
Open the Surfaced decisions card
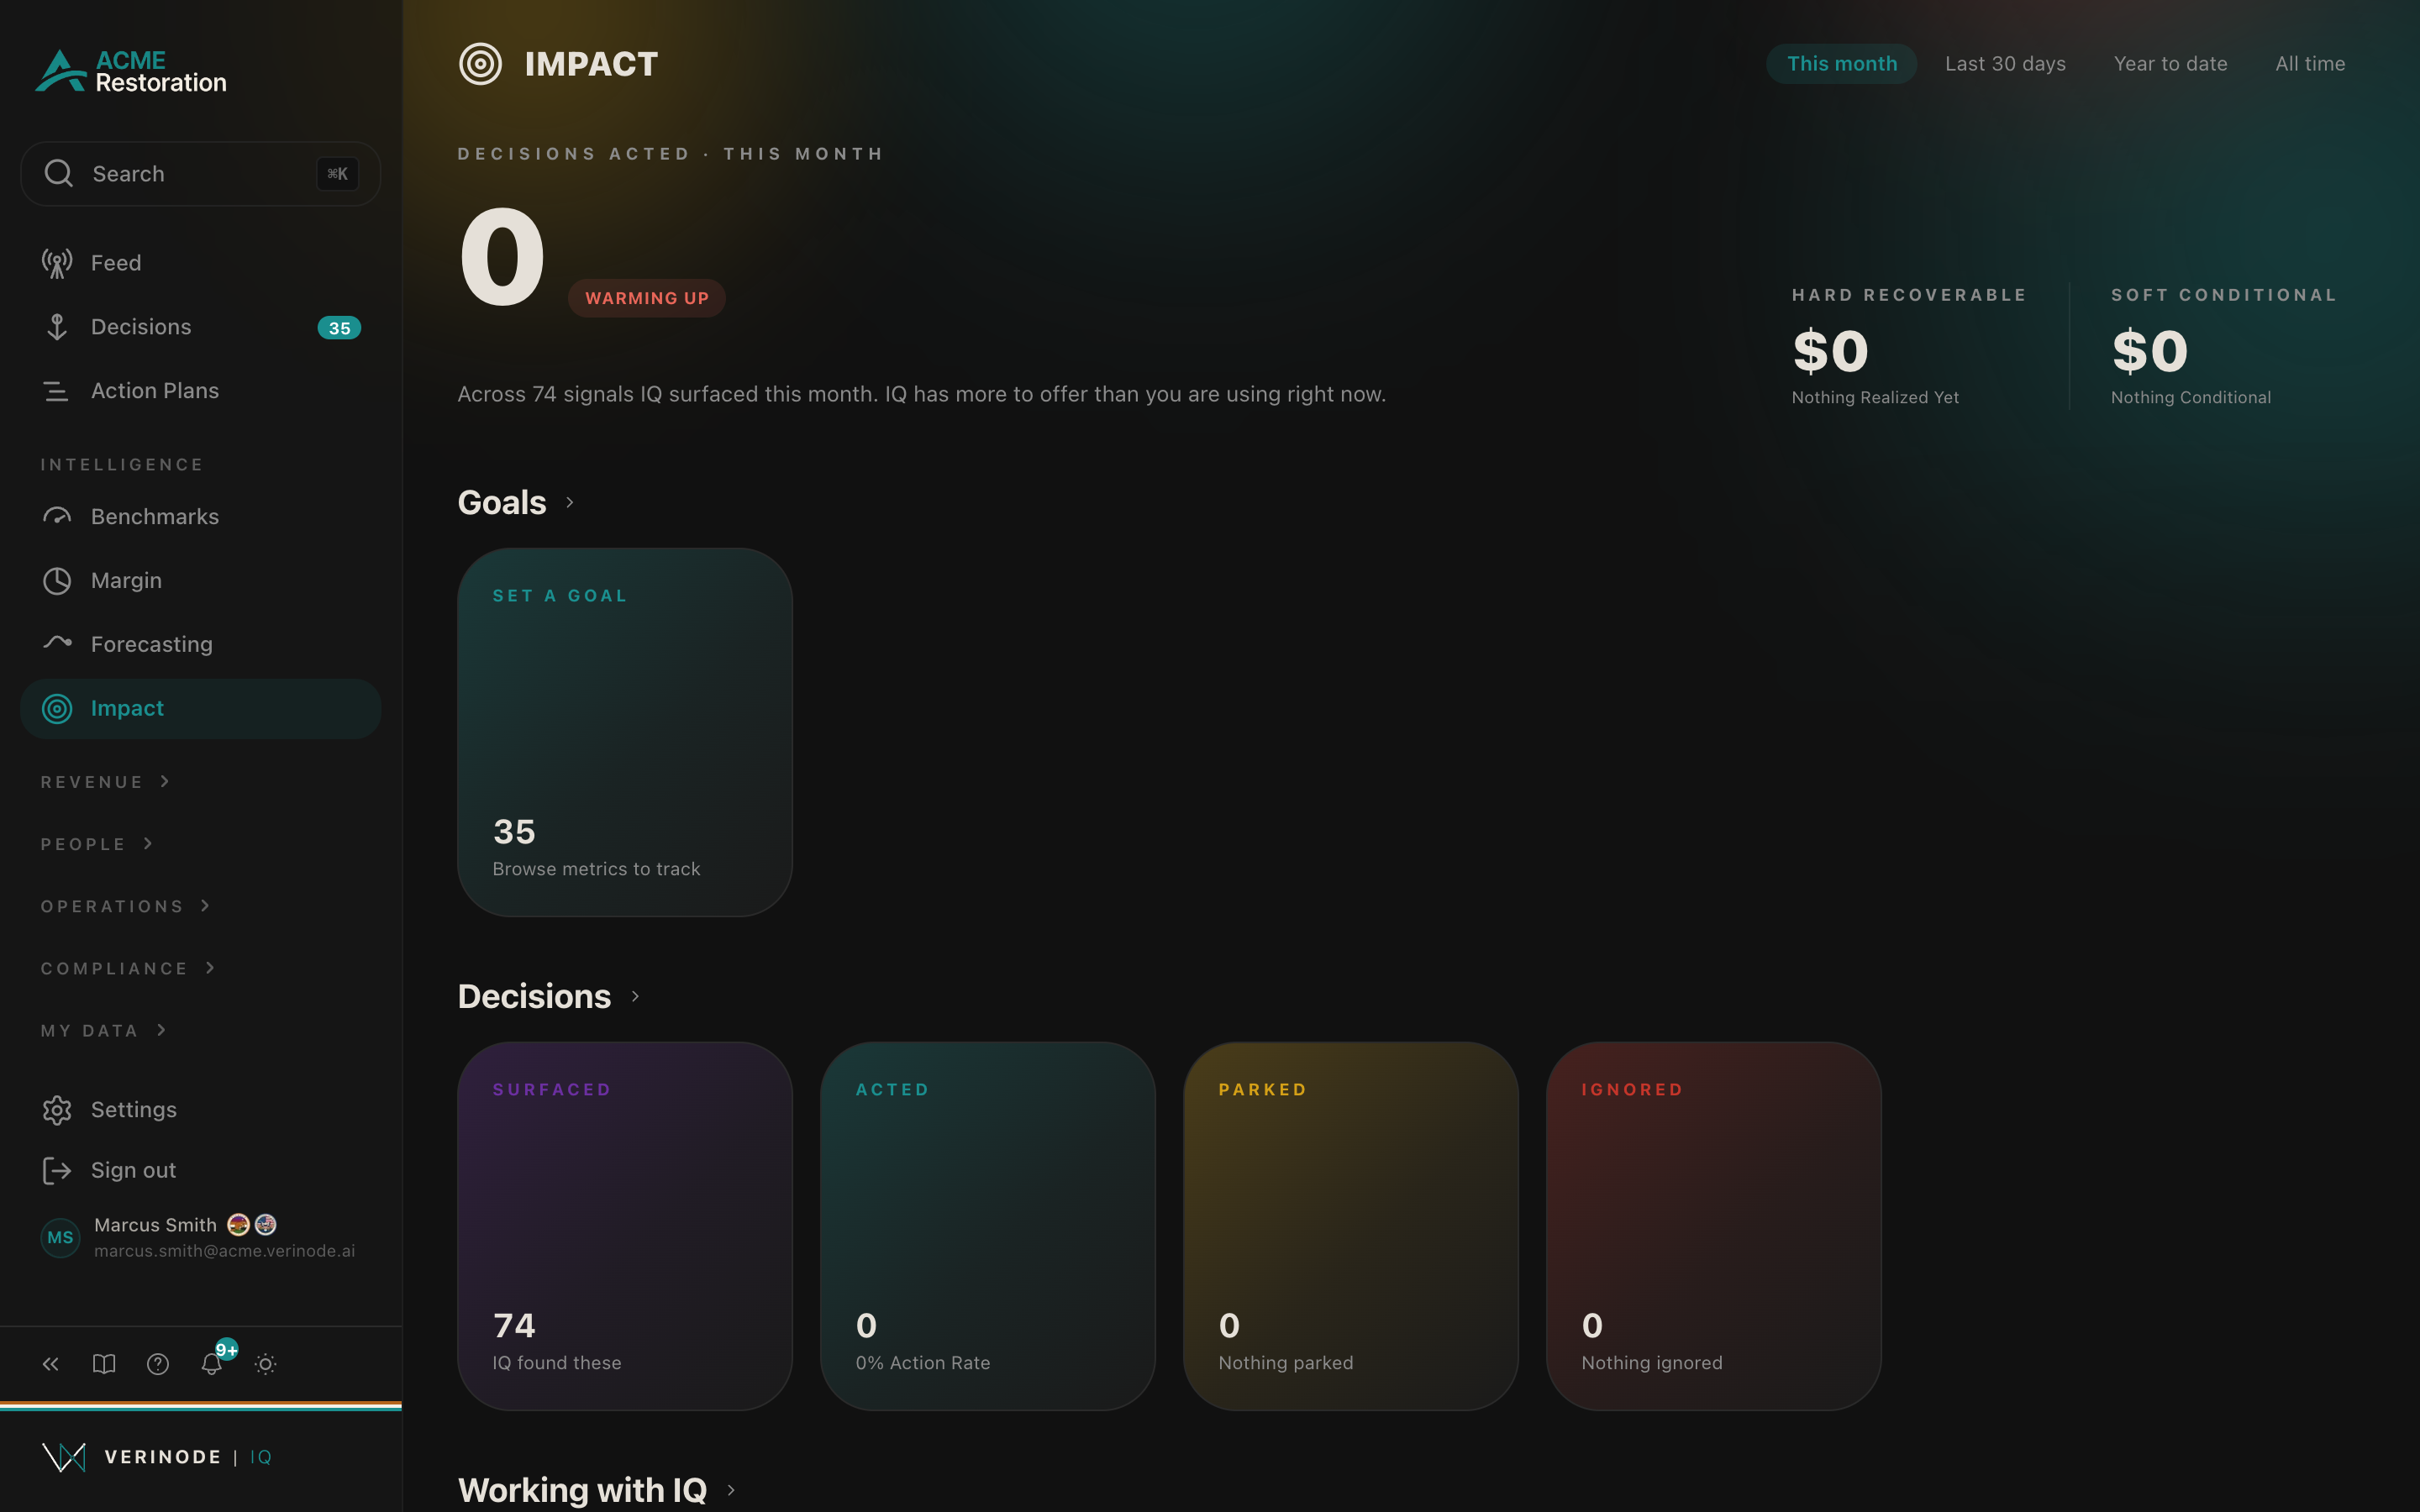click(625, 1226)
